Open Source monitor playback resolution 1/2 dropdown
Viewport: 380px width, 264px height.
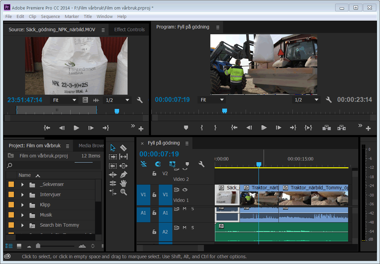(117, 100)
